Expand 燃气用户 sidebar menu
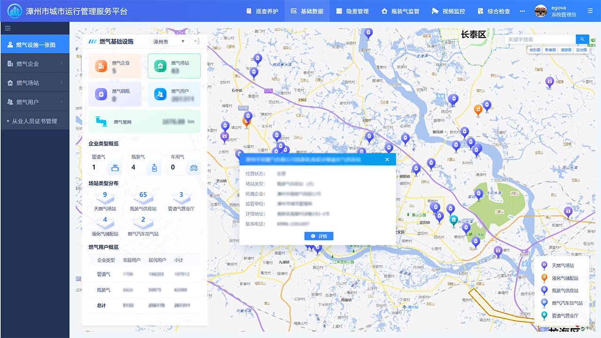601x338 pixels. 35,102
